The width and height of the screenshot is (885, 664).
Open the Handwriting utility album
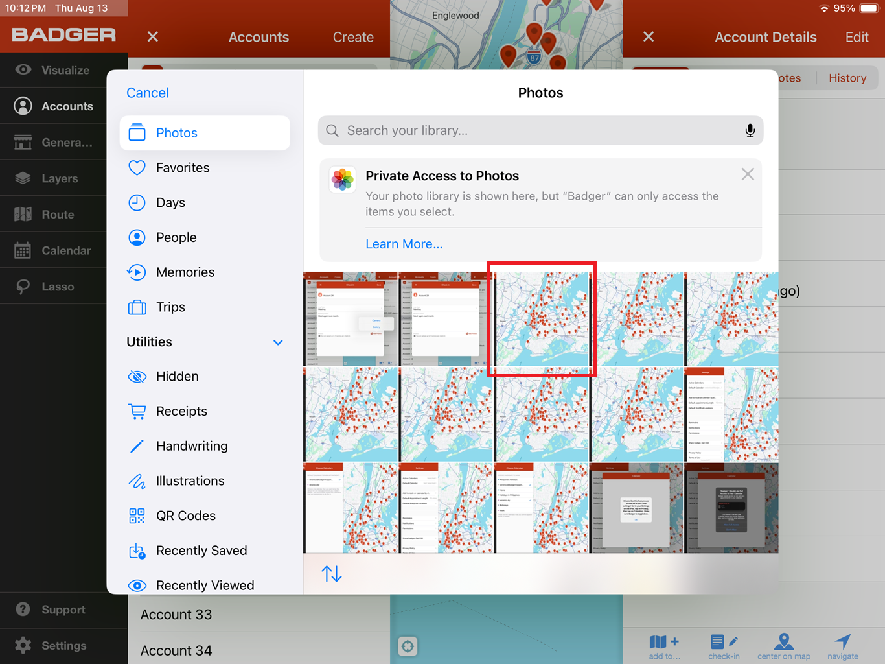[x=205, y=446]
